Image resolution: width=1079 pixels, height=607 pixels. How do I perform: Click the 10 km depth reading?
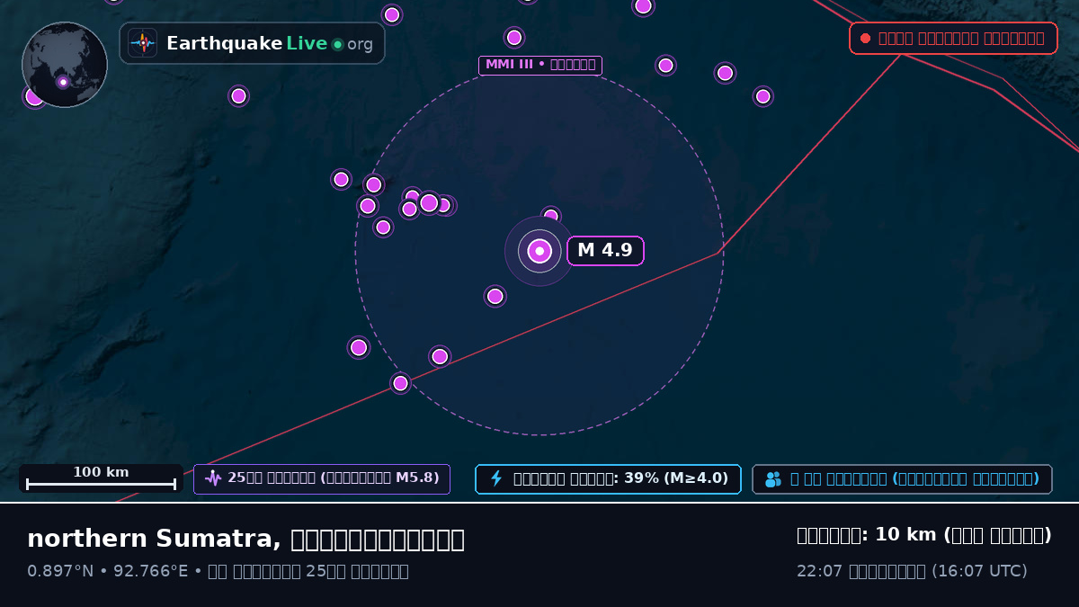tap(924, 535)
